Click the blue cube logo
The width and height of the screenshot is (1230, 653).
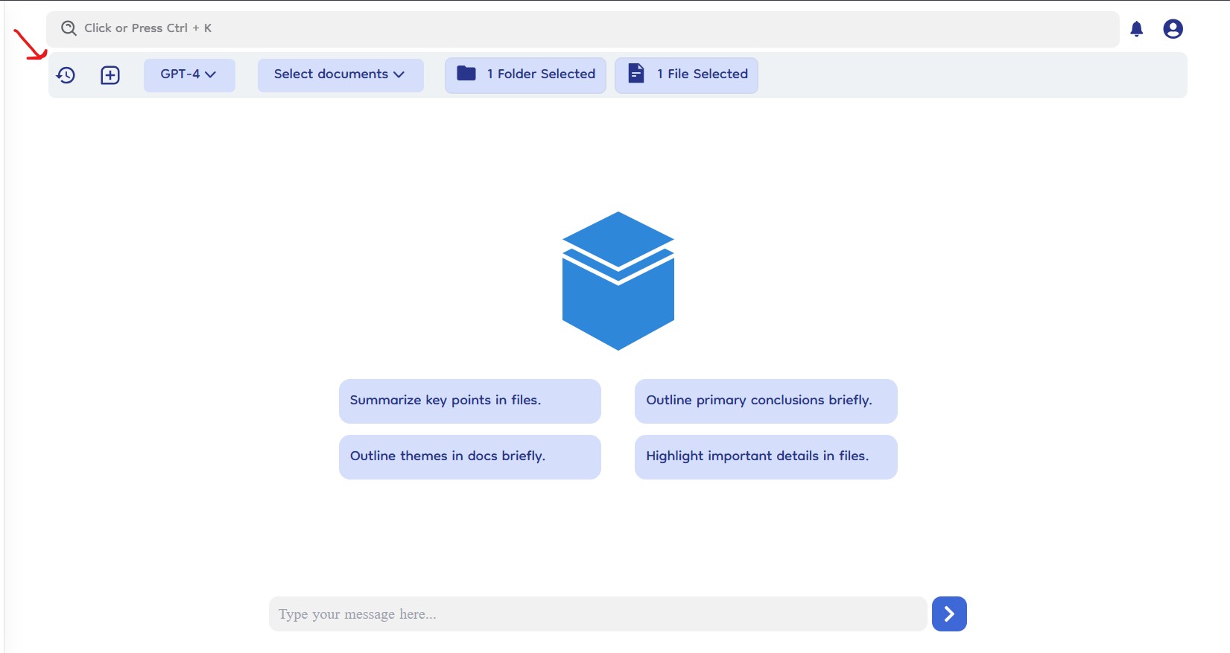pos(618,281)
